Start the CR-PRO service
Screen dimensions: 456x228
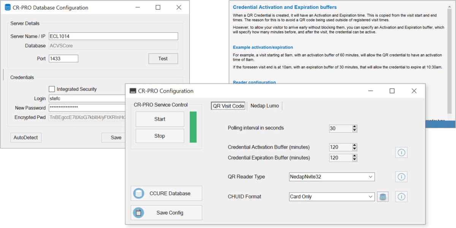[160, 119]
